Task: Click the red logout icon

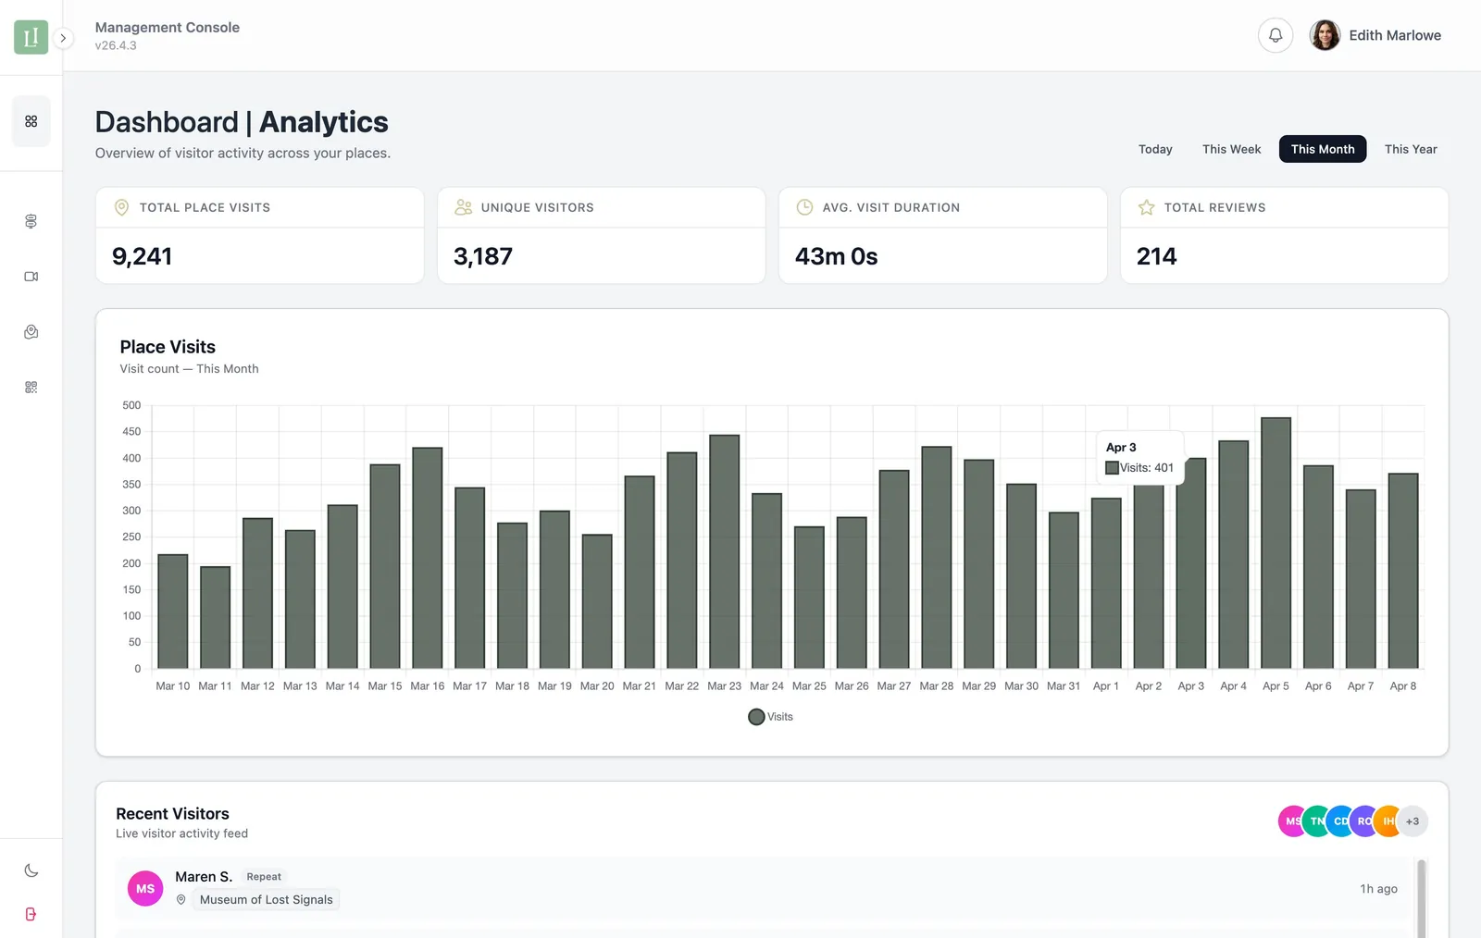Action: [x=31, y=914]
